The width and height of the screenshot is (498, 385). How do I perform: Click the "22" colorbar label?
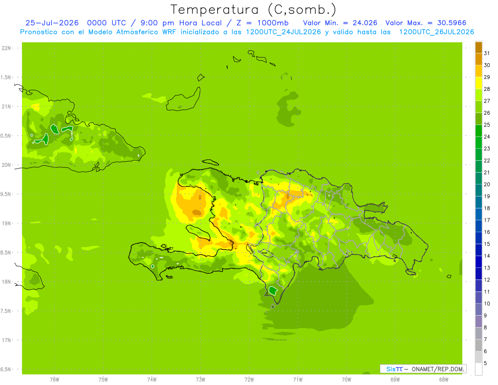tap(487, 160)
